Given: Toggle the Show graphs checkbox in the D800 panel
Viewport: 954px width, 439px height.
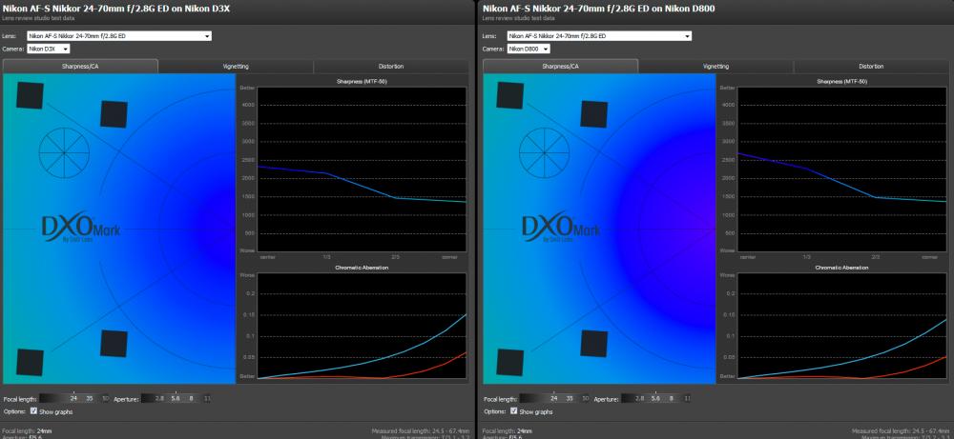Looking at the screenshot, I should [514, 411].
